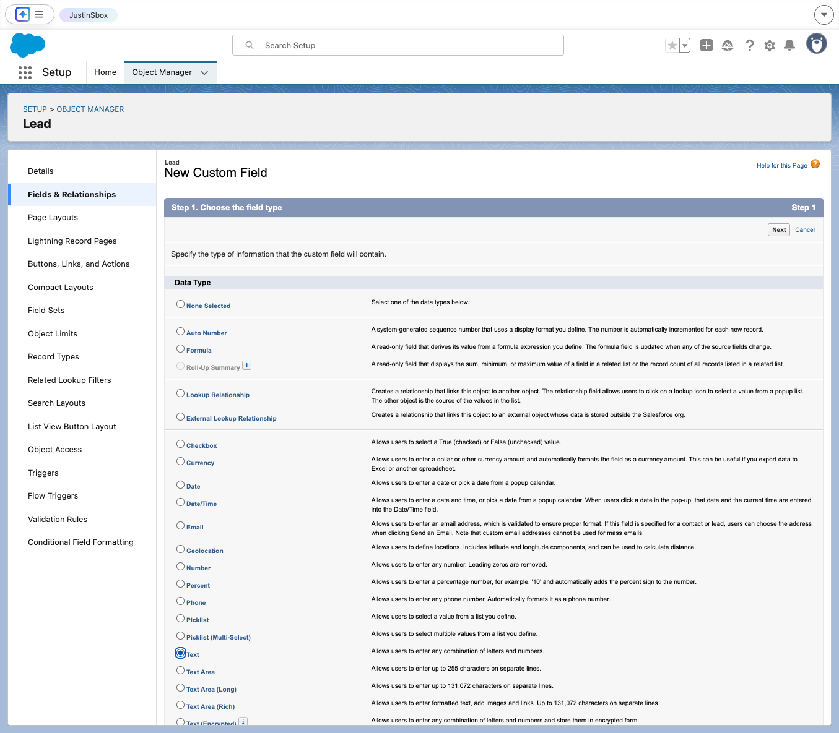This screenshot has width=839, height=733.
Task: Open the global actions plus icon
Action: tap(706, 45)
